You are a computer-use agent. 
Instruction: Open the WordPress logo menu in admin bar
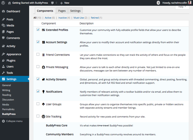pos(3,3)
